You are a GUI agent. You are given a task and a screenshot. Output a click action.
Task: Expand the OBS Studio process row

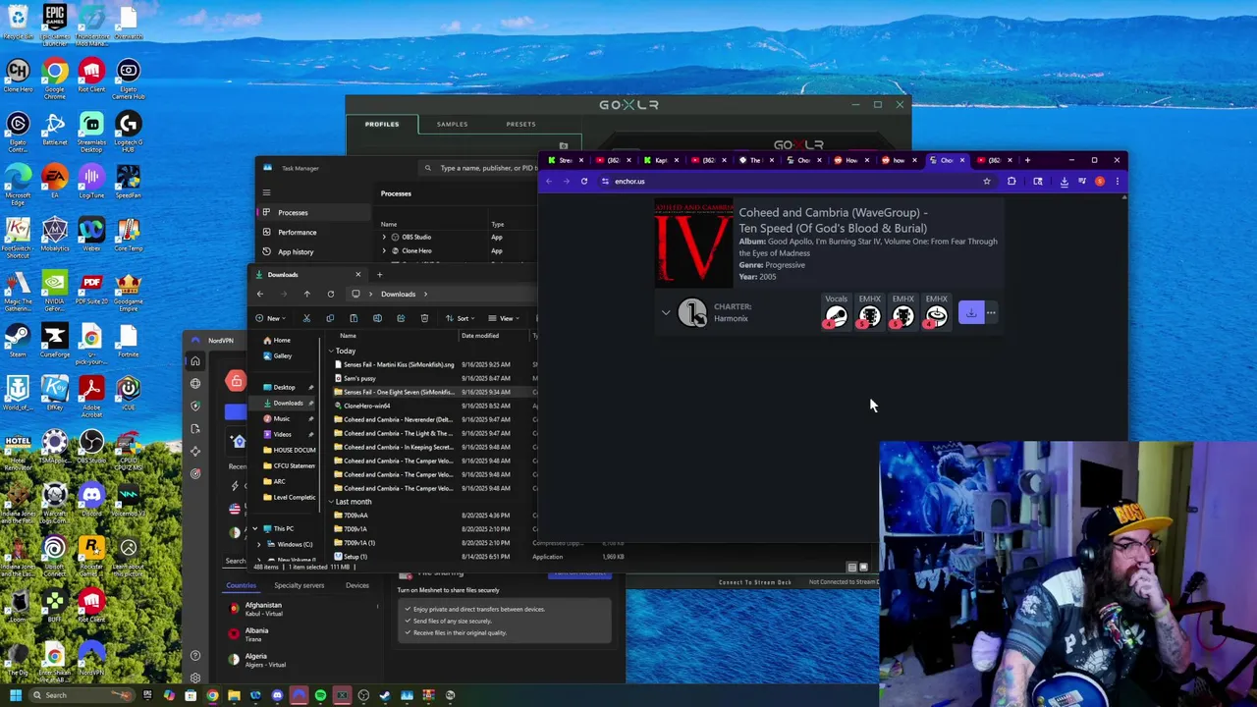[x=384, y=237]
